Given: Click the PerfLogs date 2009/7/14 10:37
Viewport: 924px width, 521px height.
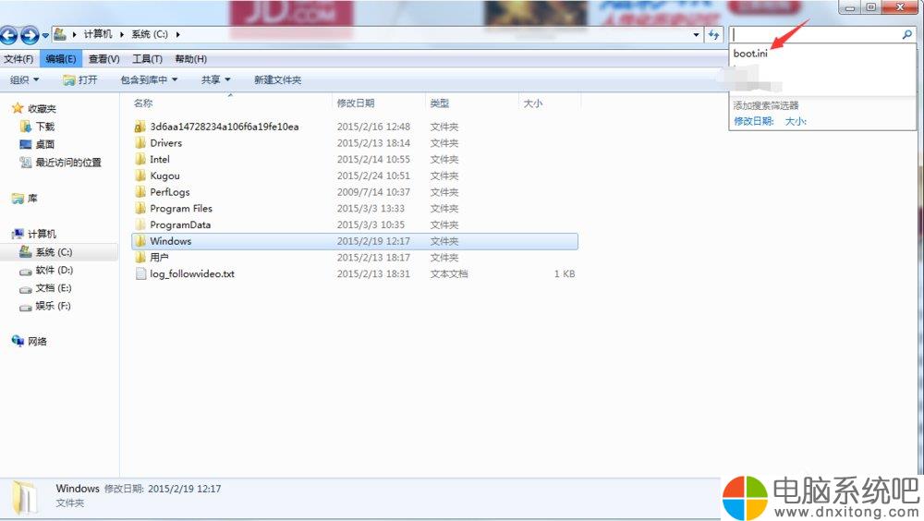Looking at the screenshot, I should (373, 192).
